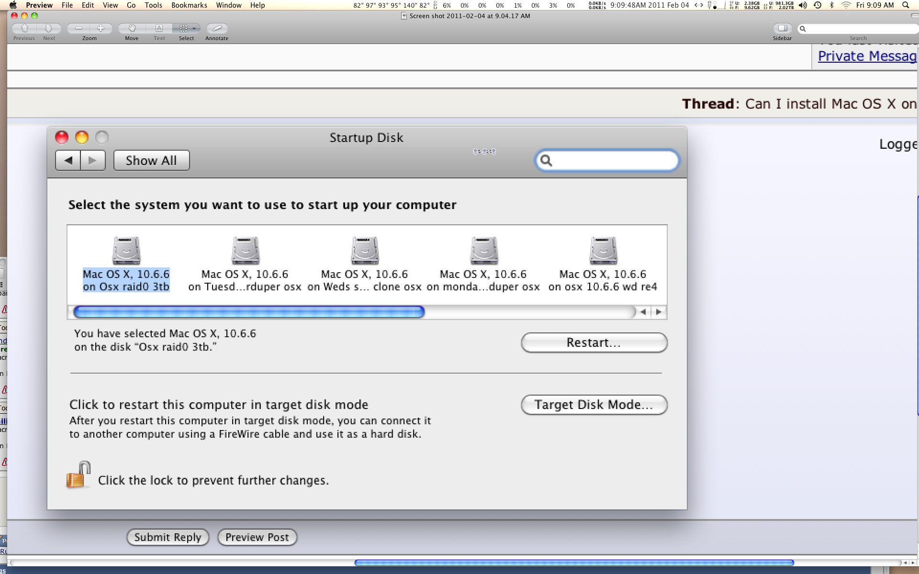The image size is (919, 574).
Task: Open the File menu
Action: pos(67,5)
